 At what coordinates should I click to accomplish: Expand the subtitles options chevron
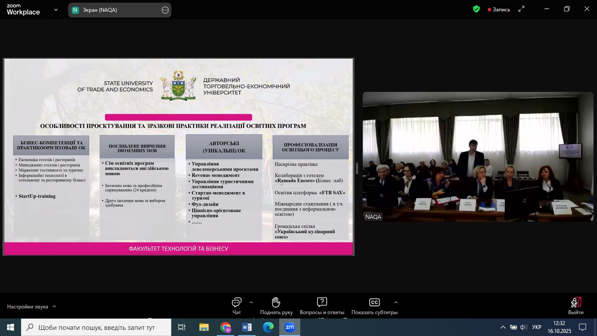pos(396,302)
